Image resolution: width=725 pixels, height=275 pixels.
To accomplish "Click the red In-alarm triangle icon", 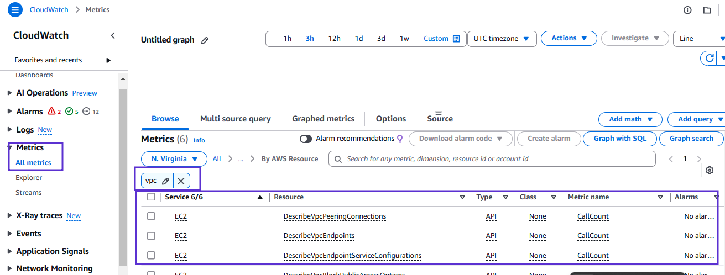I will [x=51, y=112].
